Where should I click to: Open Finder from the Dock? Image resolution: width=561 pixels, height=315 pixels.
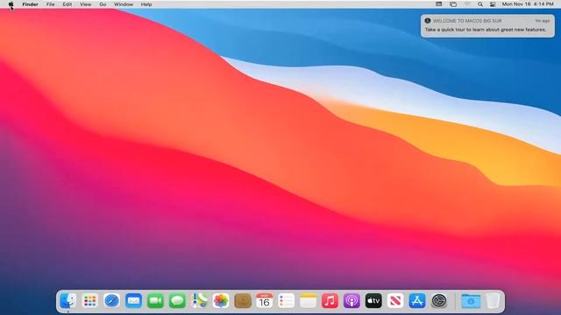click(x=68, y=301)
